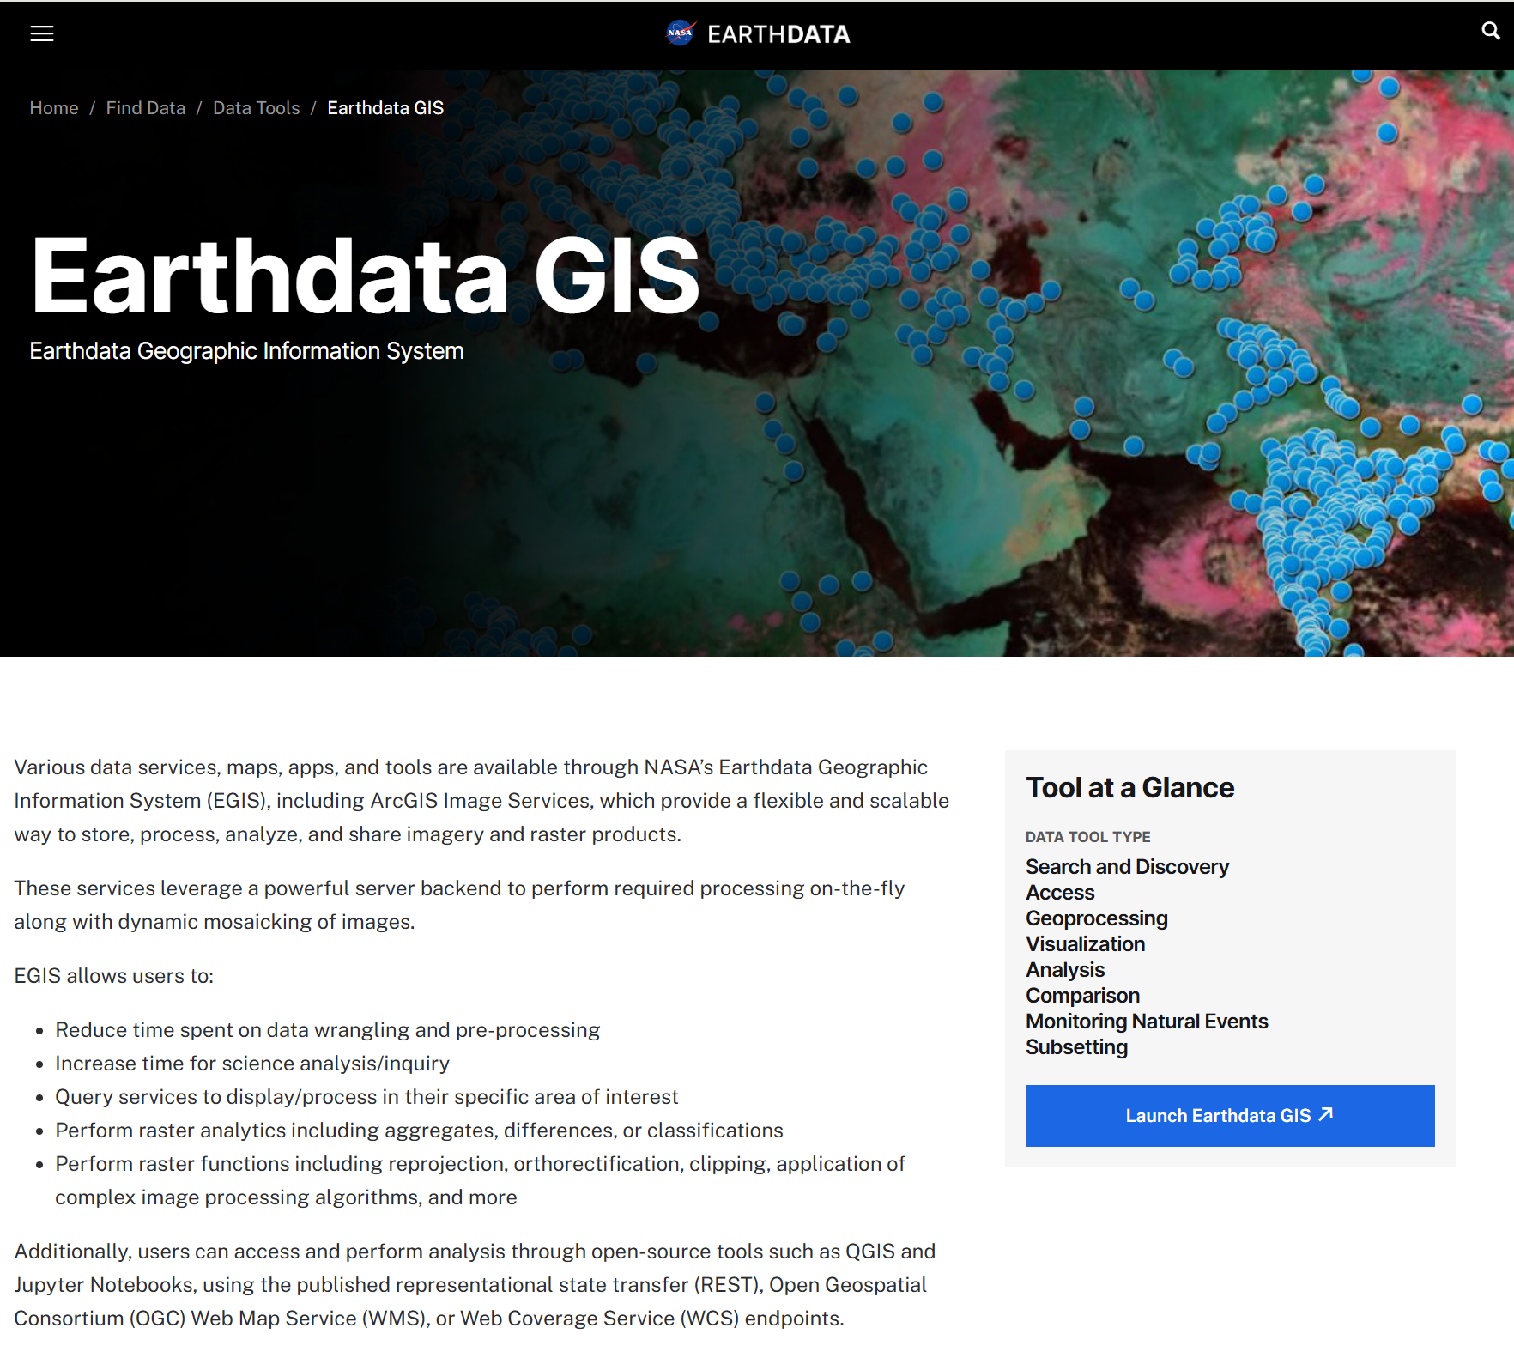
Task: Click the large Earthdata GIS page title
Action: [366, 276]
